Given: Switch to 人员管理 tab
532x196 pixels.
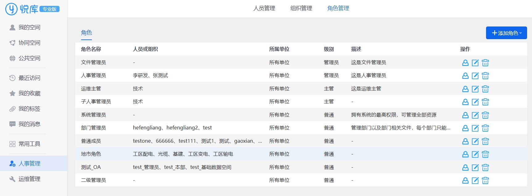Looking at the screenshot, I should point(264,8).
